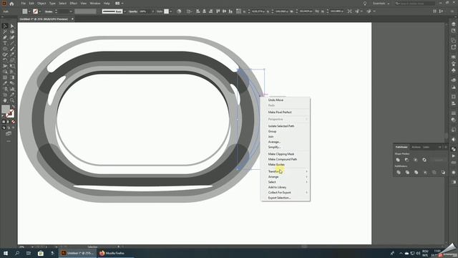Open the Arrange Documents dropdown
Screen dimensions: 458x258
pyautogui.click(x=120, y=4)
